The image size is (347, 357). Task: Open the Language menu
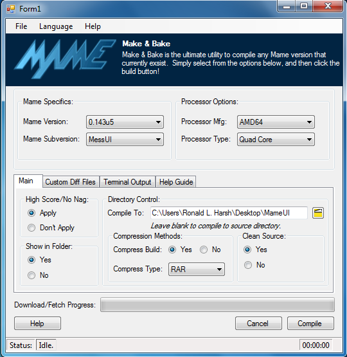(x=56, y=26)
